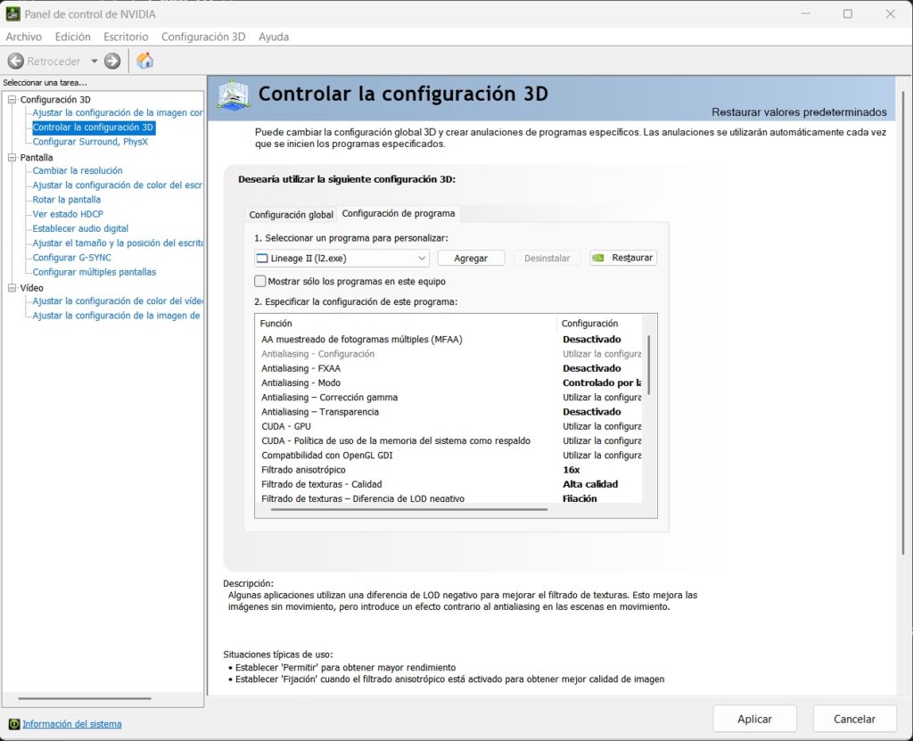Screen dimensions: 913x741
Task: Select the CUDA - GPU row
Action: (x=451, y=426)
